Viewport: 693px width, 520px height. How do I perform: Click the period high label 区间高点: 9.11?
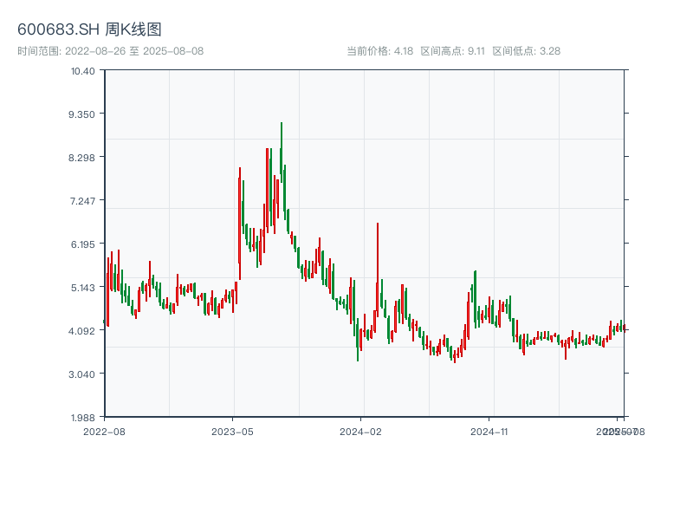pos(452,51)
